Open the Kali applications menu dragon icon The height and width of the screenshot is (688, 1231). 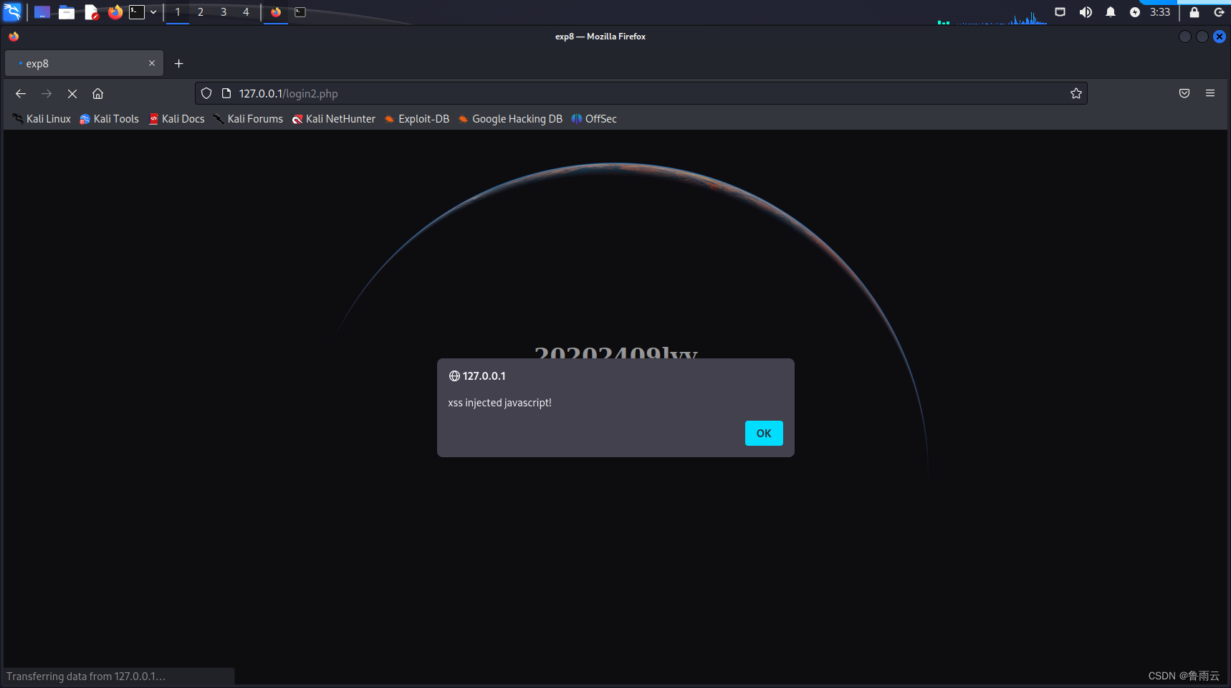coord(13,12)
